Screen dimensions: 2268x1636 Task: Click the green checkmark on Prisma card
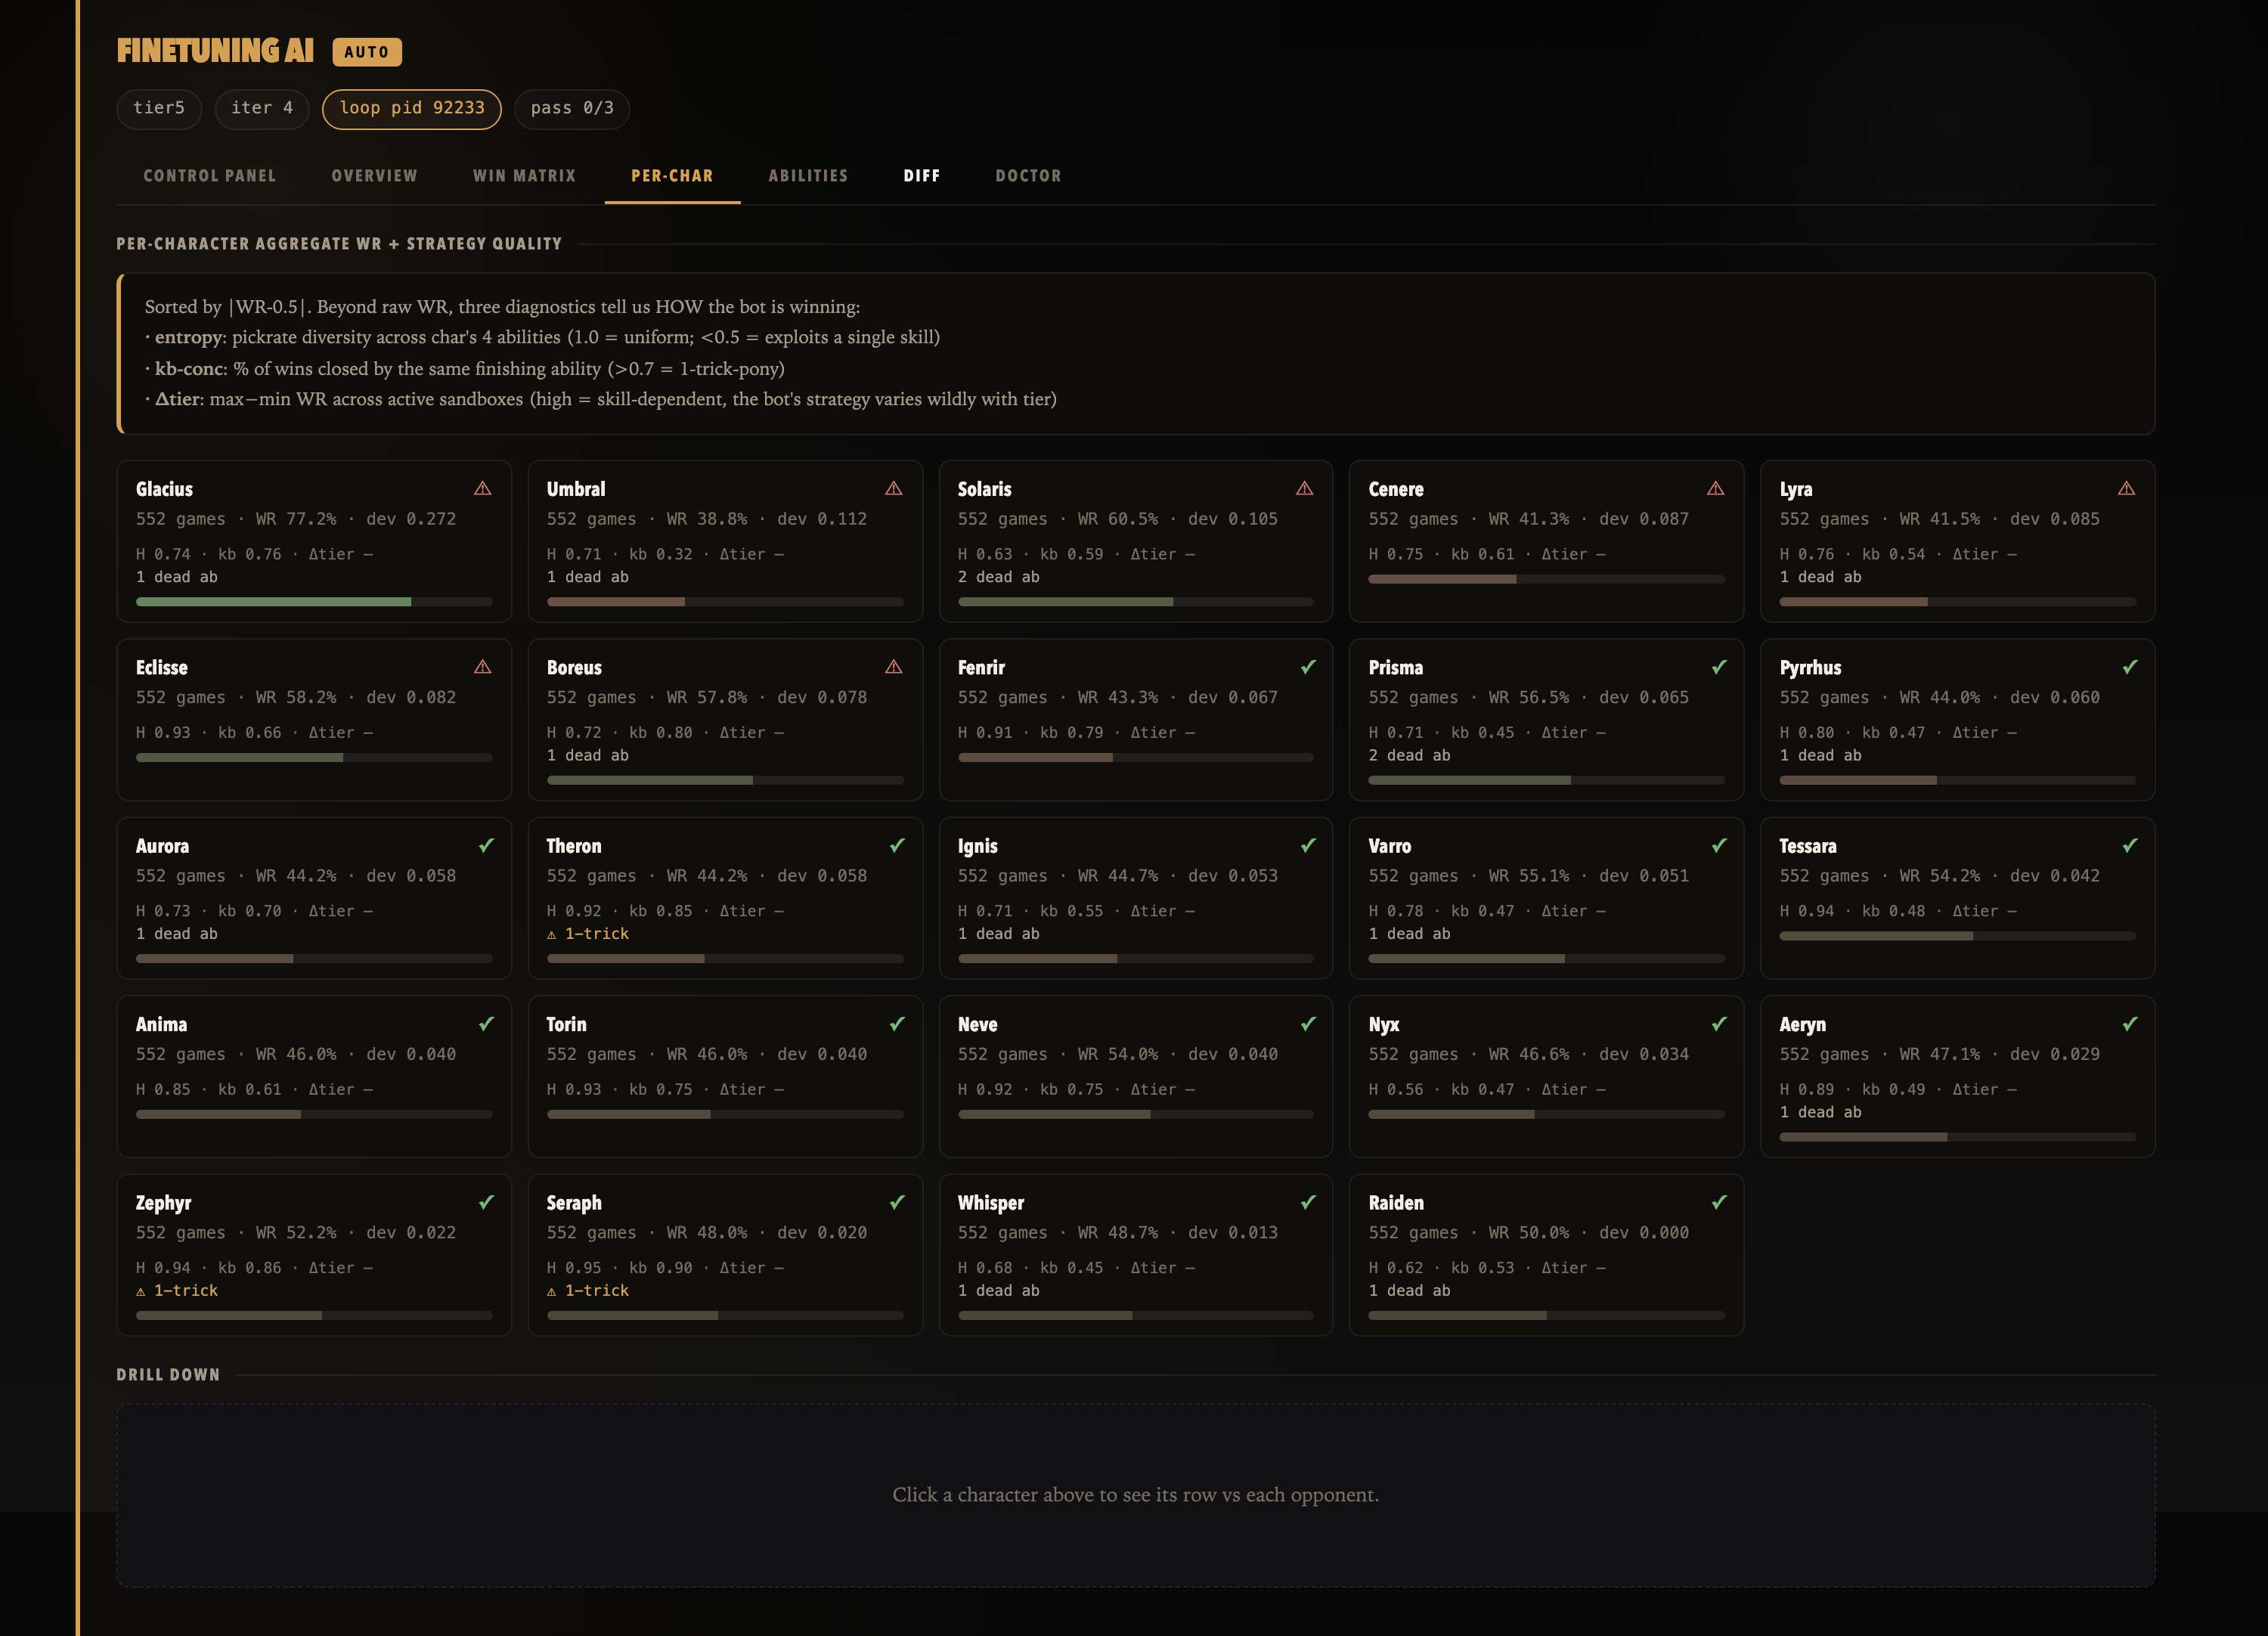[x=1719, y=666]
